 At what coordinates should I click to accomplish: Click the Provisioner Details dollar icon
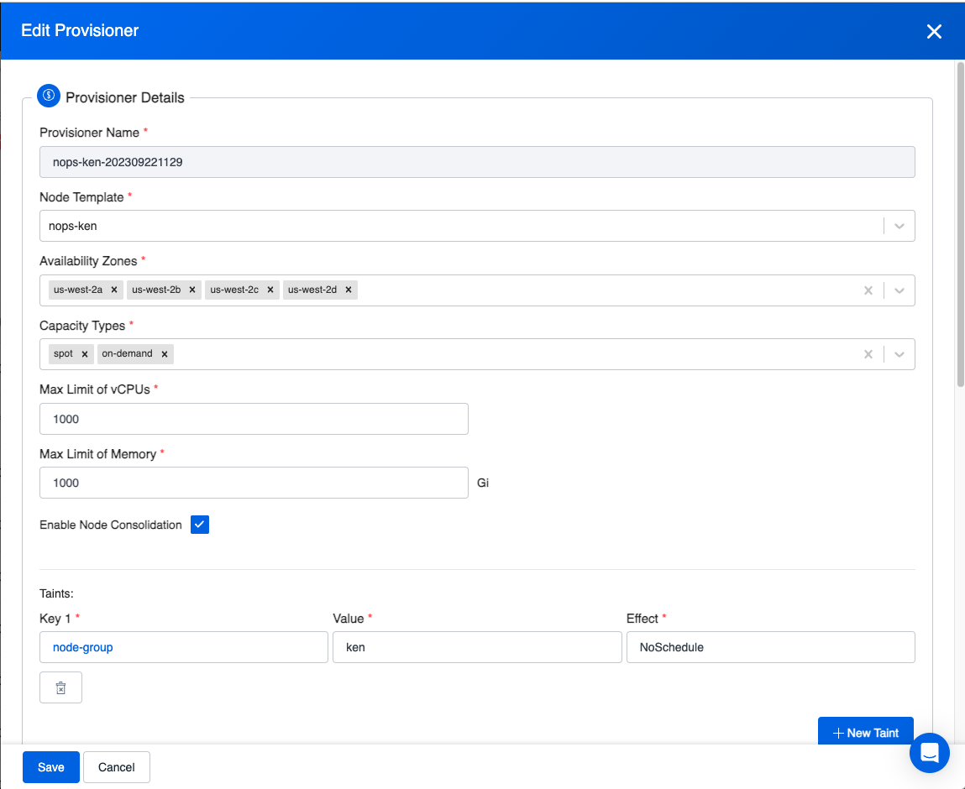[49, 96]
